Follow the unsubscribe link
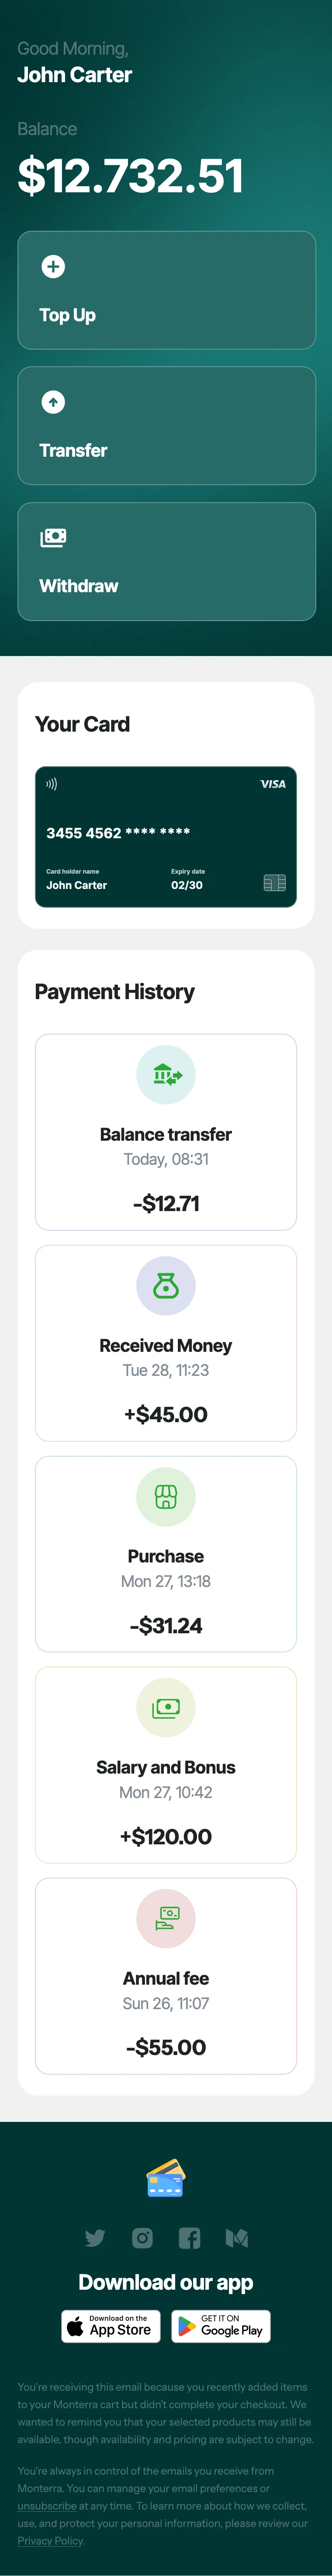 [x=47, y=2506]
